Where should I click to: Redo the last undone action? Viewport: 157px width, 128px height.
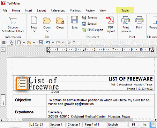click(58, 43)
